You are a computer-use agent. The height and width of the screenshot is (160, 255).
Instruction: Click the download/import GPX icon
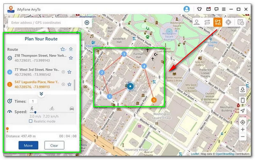(243, 90)
